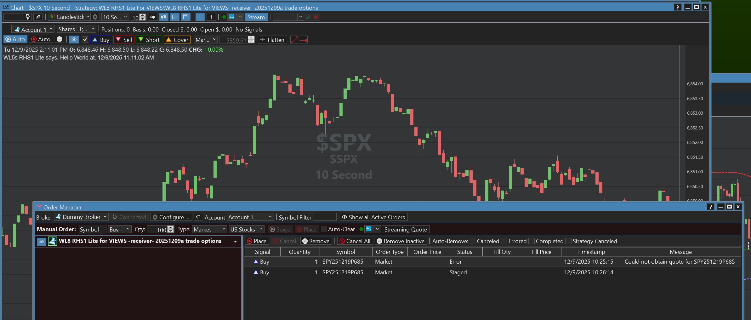Click the lightning bolt icon in chart toolbar
Viewport: 751px width, 320px height.
coord(28,17)
